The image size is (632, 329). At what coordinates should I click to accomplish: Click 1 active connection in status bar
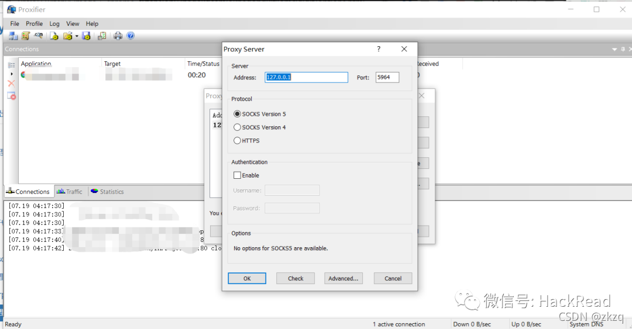pos(399,324)
